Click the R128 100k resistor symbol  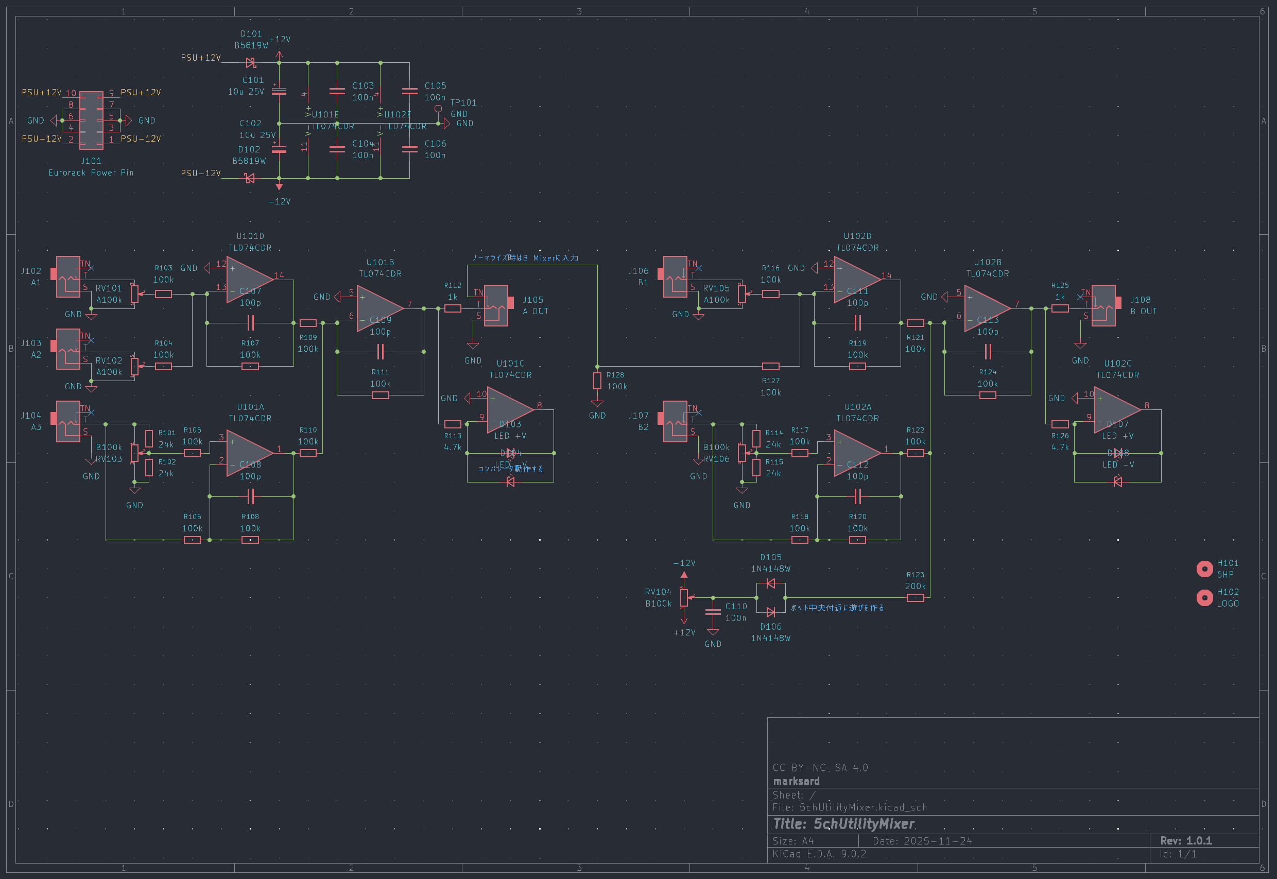point(597,381)
